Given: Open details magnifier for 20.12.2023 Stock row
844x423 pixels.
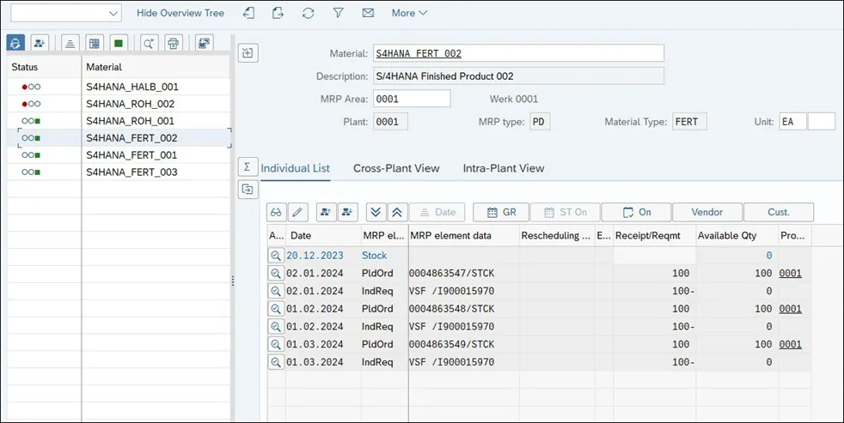Looking at the screenshot, I should click(276, 256).
